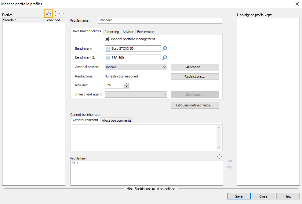Add a new profile with plus icon
The image size is (302, 204).
coord(55,13)
